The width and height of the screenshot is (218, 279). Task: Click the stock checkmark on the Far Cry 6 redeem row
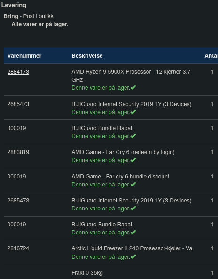coord(133,160)
